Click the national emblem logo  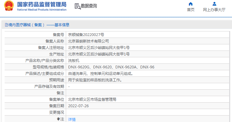pyautogui.click(x=9, y=6)
